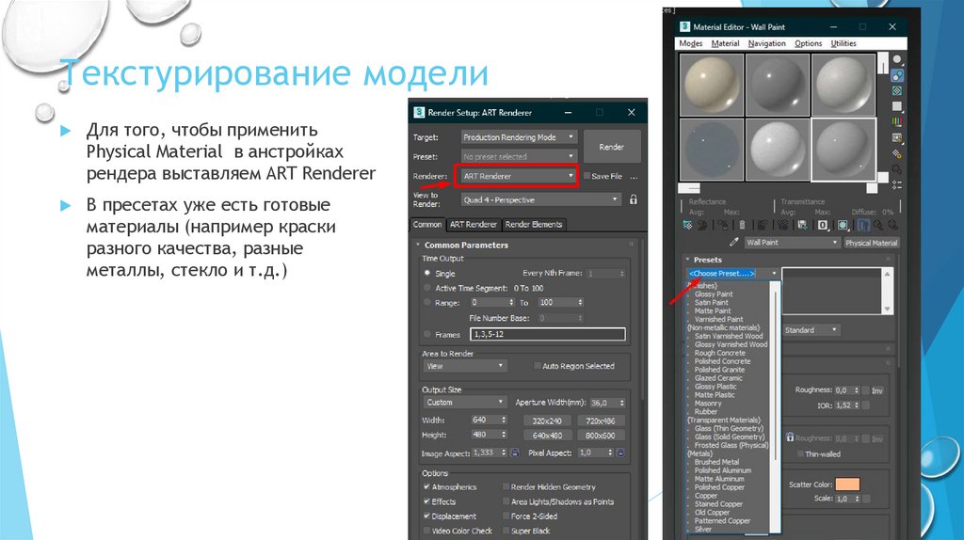Viewport: 964px width, 540px height.
Task: Open the Modes menu
Action: tap(690, 43)
